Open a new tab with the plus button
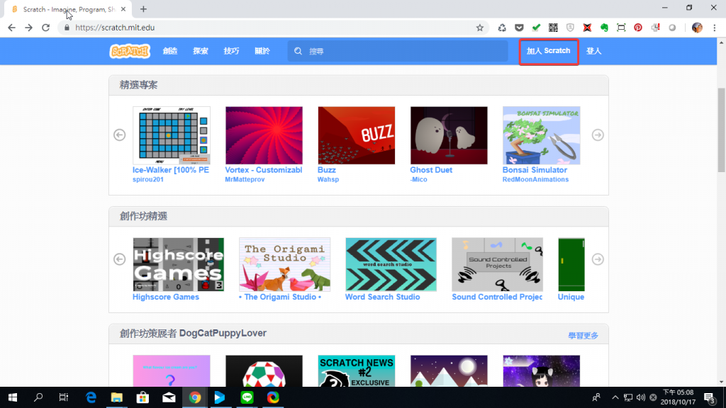The image size is (726, 408). point(143,9)
